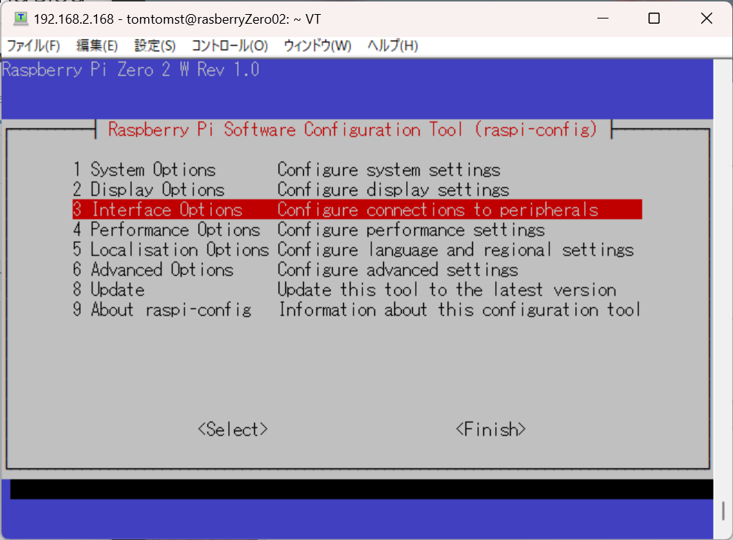Select 9 About raspi-config entry
Viewport: 733px width, 540px height.
pos(357,310)
